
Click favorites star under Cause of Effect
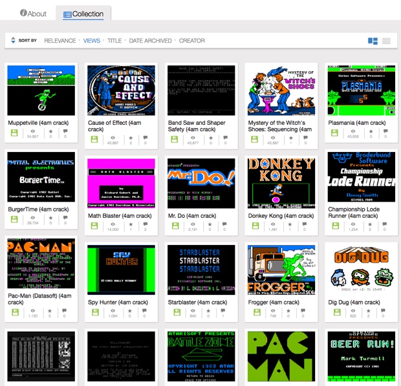coord(131,138)
